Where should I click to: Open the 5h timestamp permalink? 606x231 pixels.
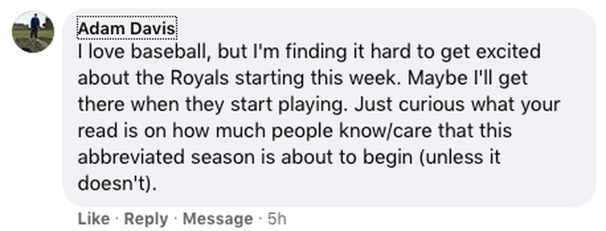pos(277,218)
